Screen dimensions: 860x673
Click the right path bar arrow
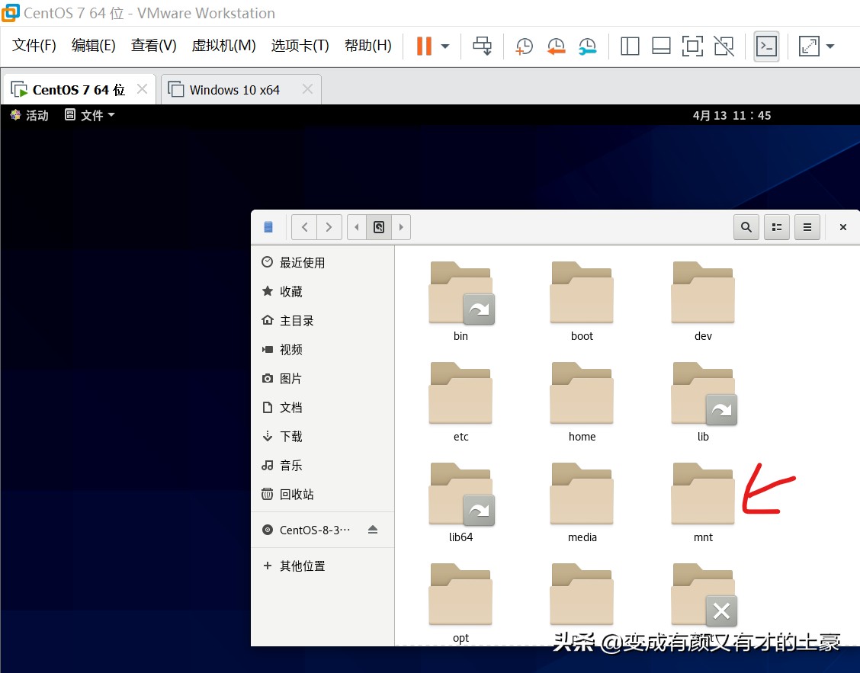coord(401,227)
